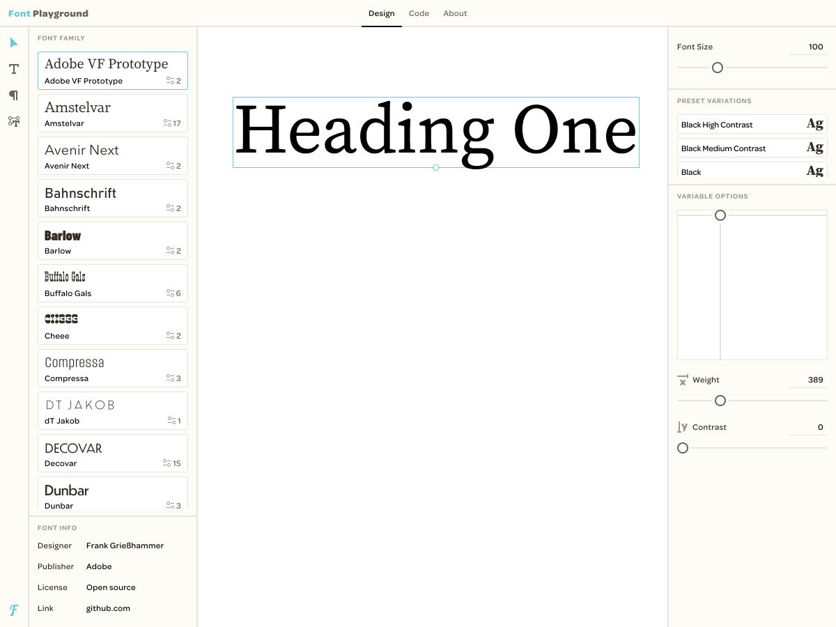Viewport: 836px width, 627px height.
Task: Click the Adobe publisher value
Action: point(99,566)
